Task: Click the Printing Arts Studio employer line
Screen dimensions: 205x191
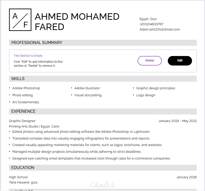Action: [34, 126]
